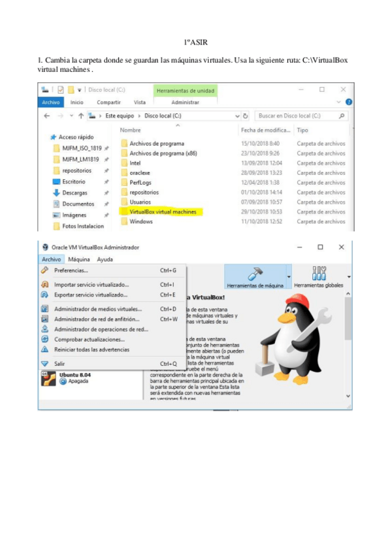
Task: Click the Preferencias wrench icon
Action: point(44,270)
